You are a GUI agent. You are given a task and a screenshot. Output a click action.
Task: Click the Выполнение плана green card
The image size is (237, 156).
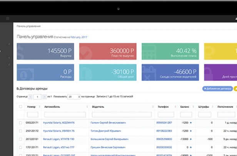170,52
